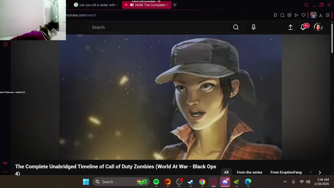Select the 'From EruptionFang' chip
The height and width of the screenshot is (188, 334).
coord(286,172)
